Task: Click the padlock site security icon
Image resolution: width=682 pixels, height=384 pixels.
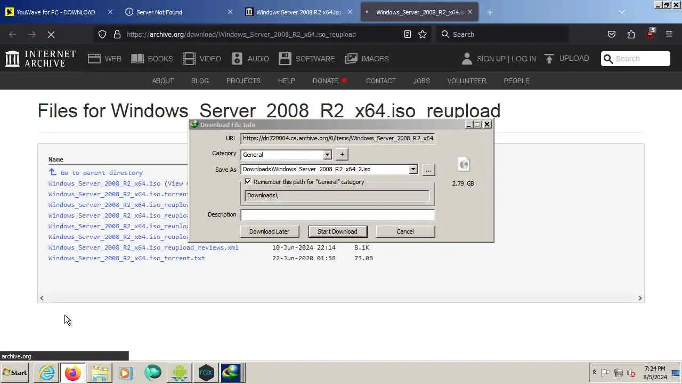Action: coord(117,34)
